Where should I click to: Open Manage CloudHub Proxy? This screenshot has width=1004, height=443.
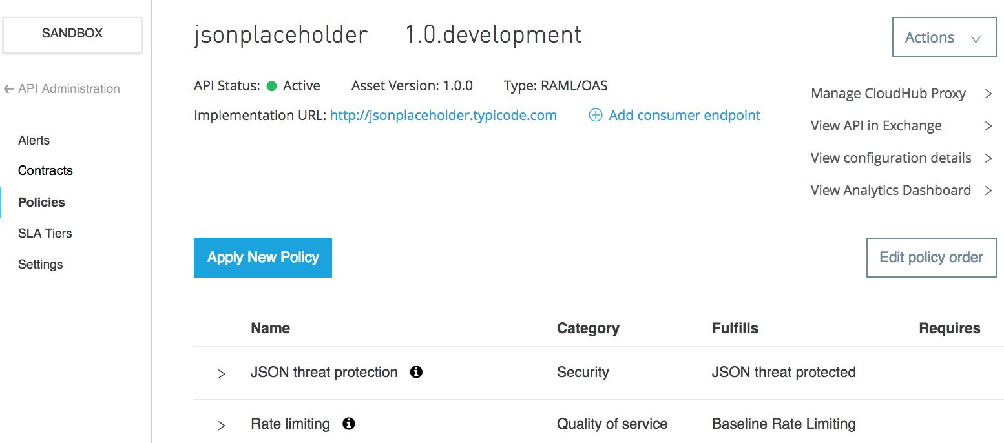coord(901,94)
